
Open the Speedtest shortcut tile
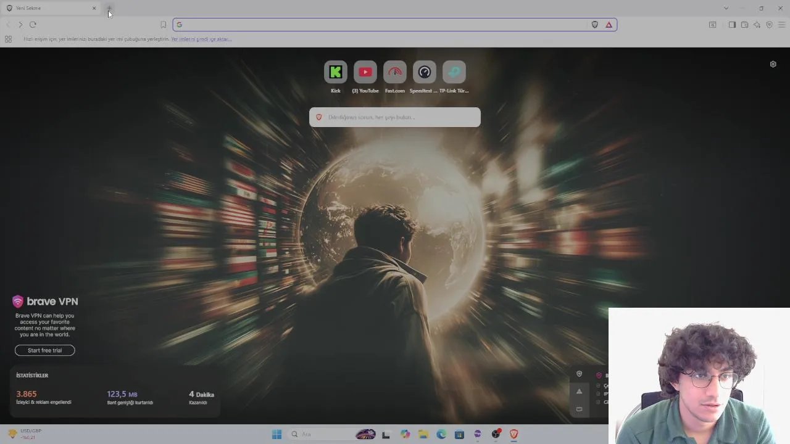[x=425, y=72]
